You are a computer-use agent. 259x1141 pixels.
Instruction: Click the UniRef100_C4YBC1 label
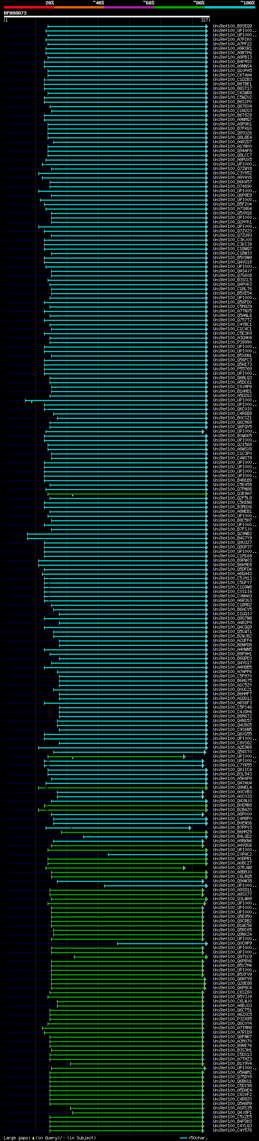pos(232,324)
